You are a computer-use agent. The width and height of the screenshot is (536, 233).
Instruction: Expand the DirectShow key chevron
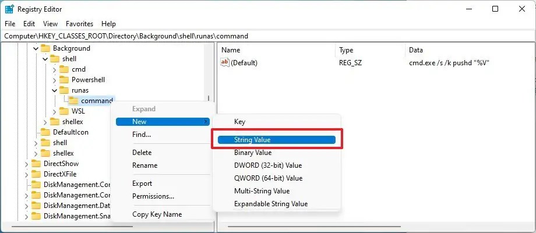tap(27, 164)
